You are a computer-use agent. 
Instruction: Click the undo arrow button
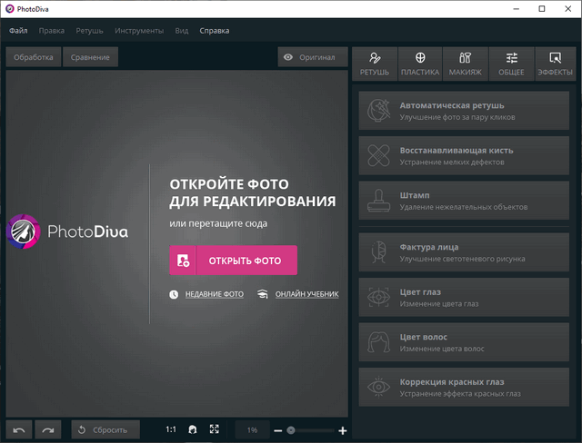click(x=18, y=429)
